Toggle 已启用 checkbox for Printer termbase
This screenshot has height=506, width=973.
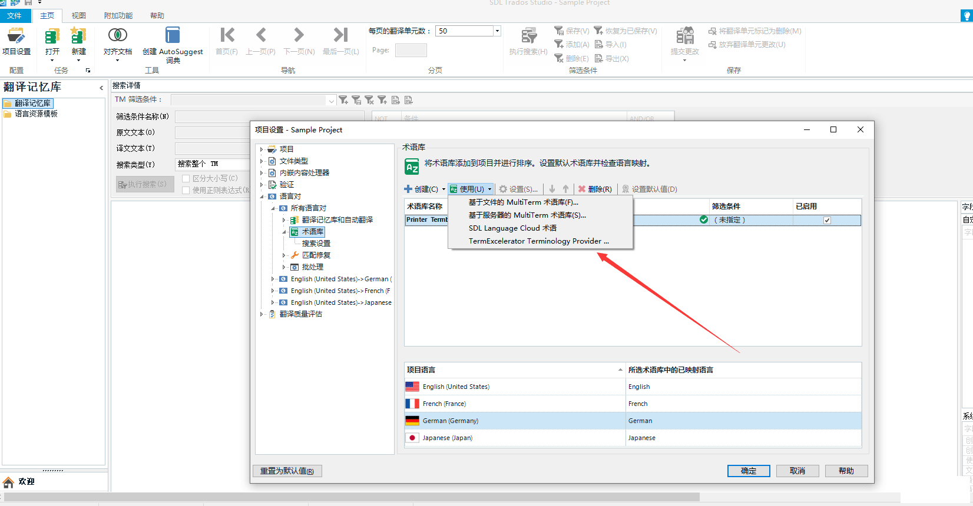coord(827,220)
